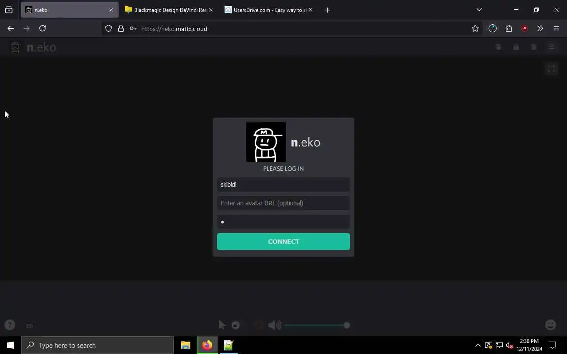Click the Notepad++ taskbar icon
This screenshot has width=567, height=354.
click(229, 345)
